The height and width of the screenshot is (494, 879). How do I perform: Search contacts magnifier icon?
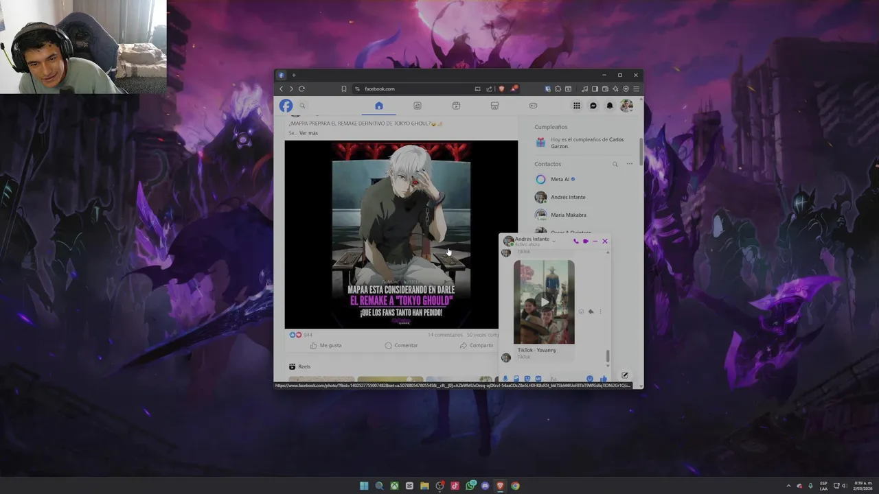click(x=615, y=164)
